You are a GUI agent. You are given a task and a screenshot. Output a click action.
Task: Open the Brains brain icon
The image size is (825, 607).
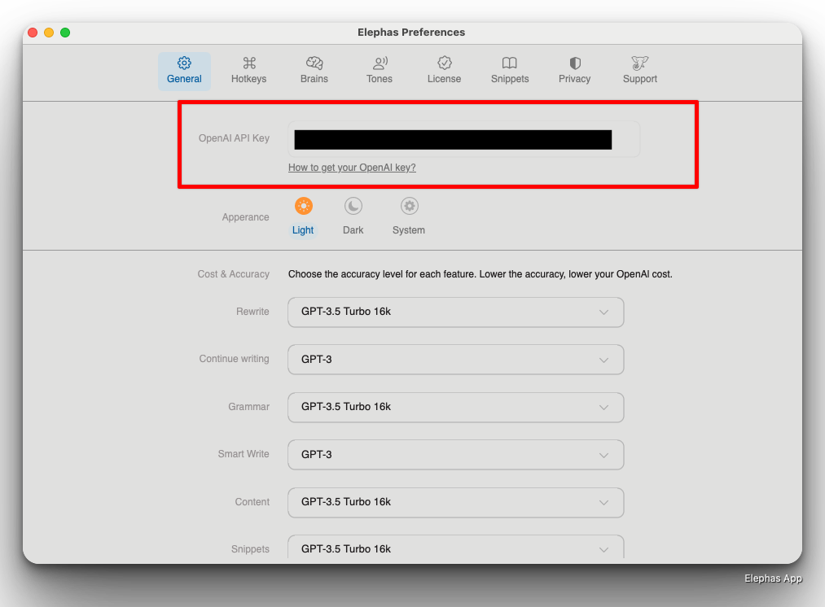click(314, 63)
